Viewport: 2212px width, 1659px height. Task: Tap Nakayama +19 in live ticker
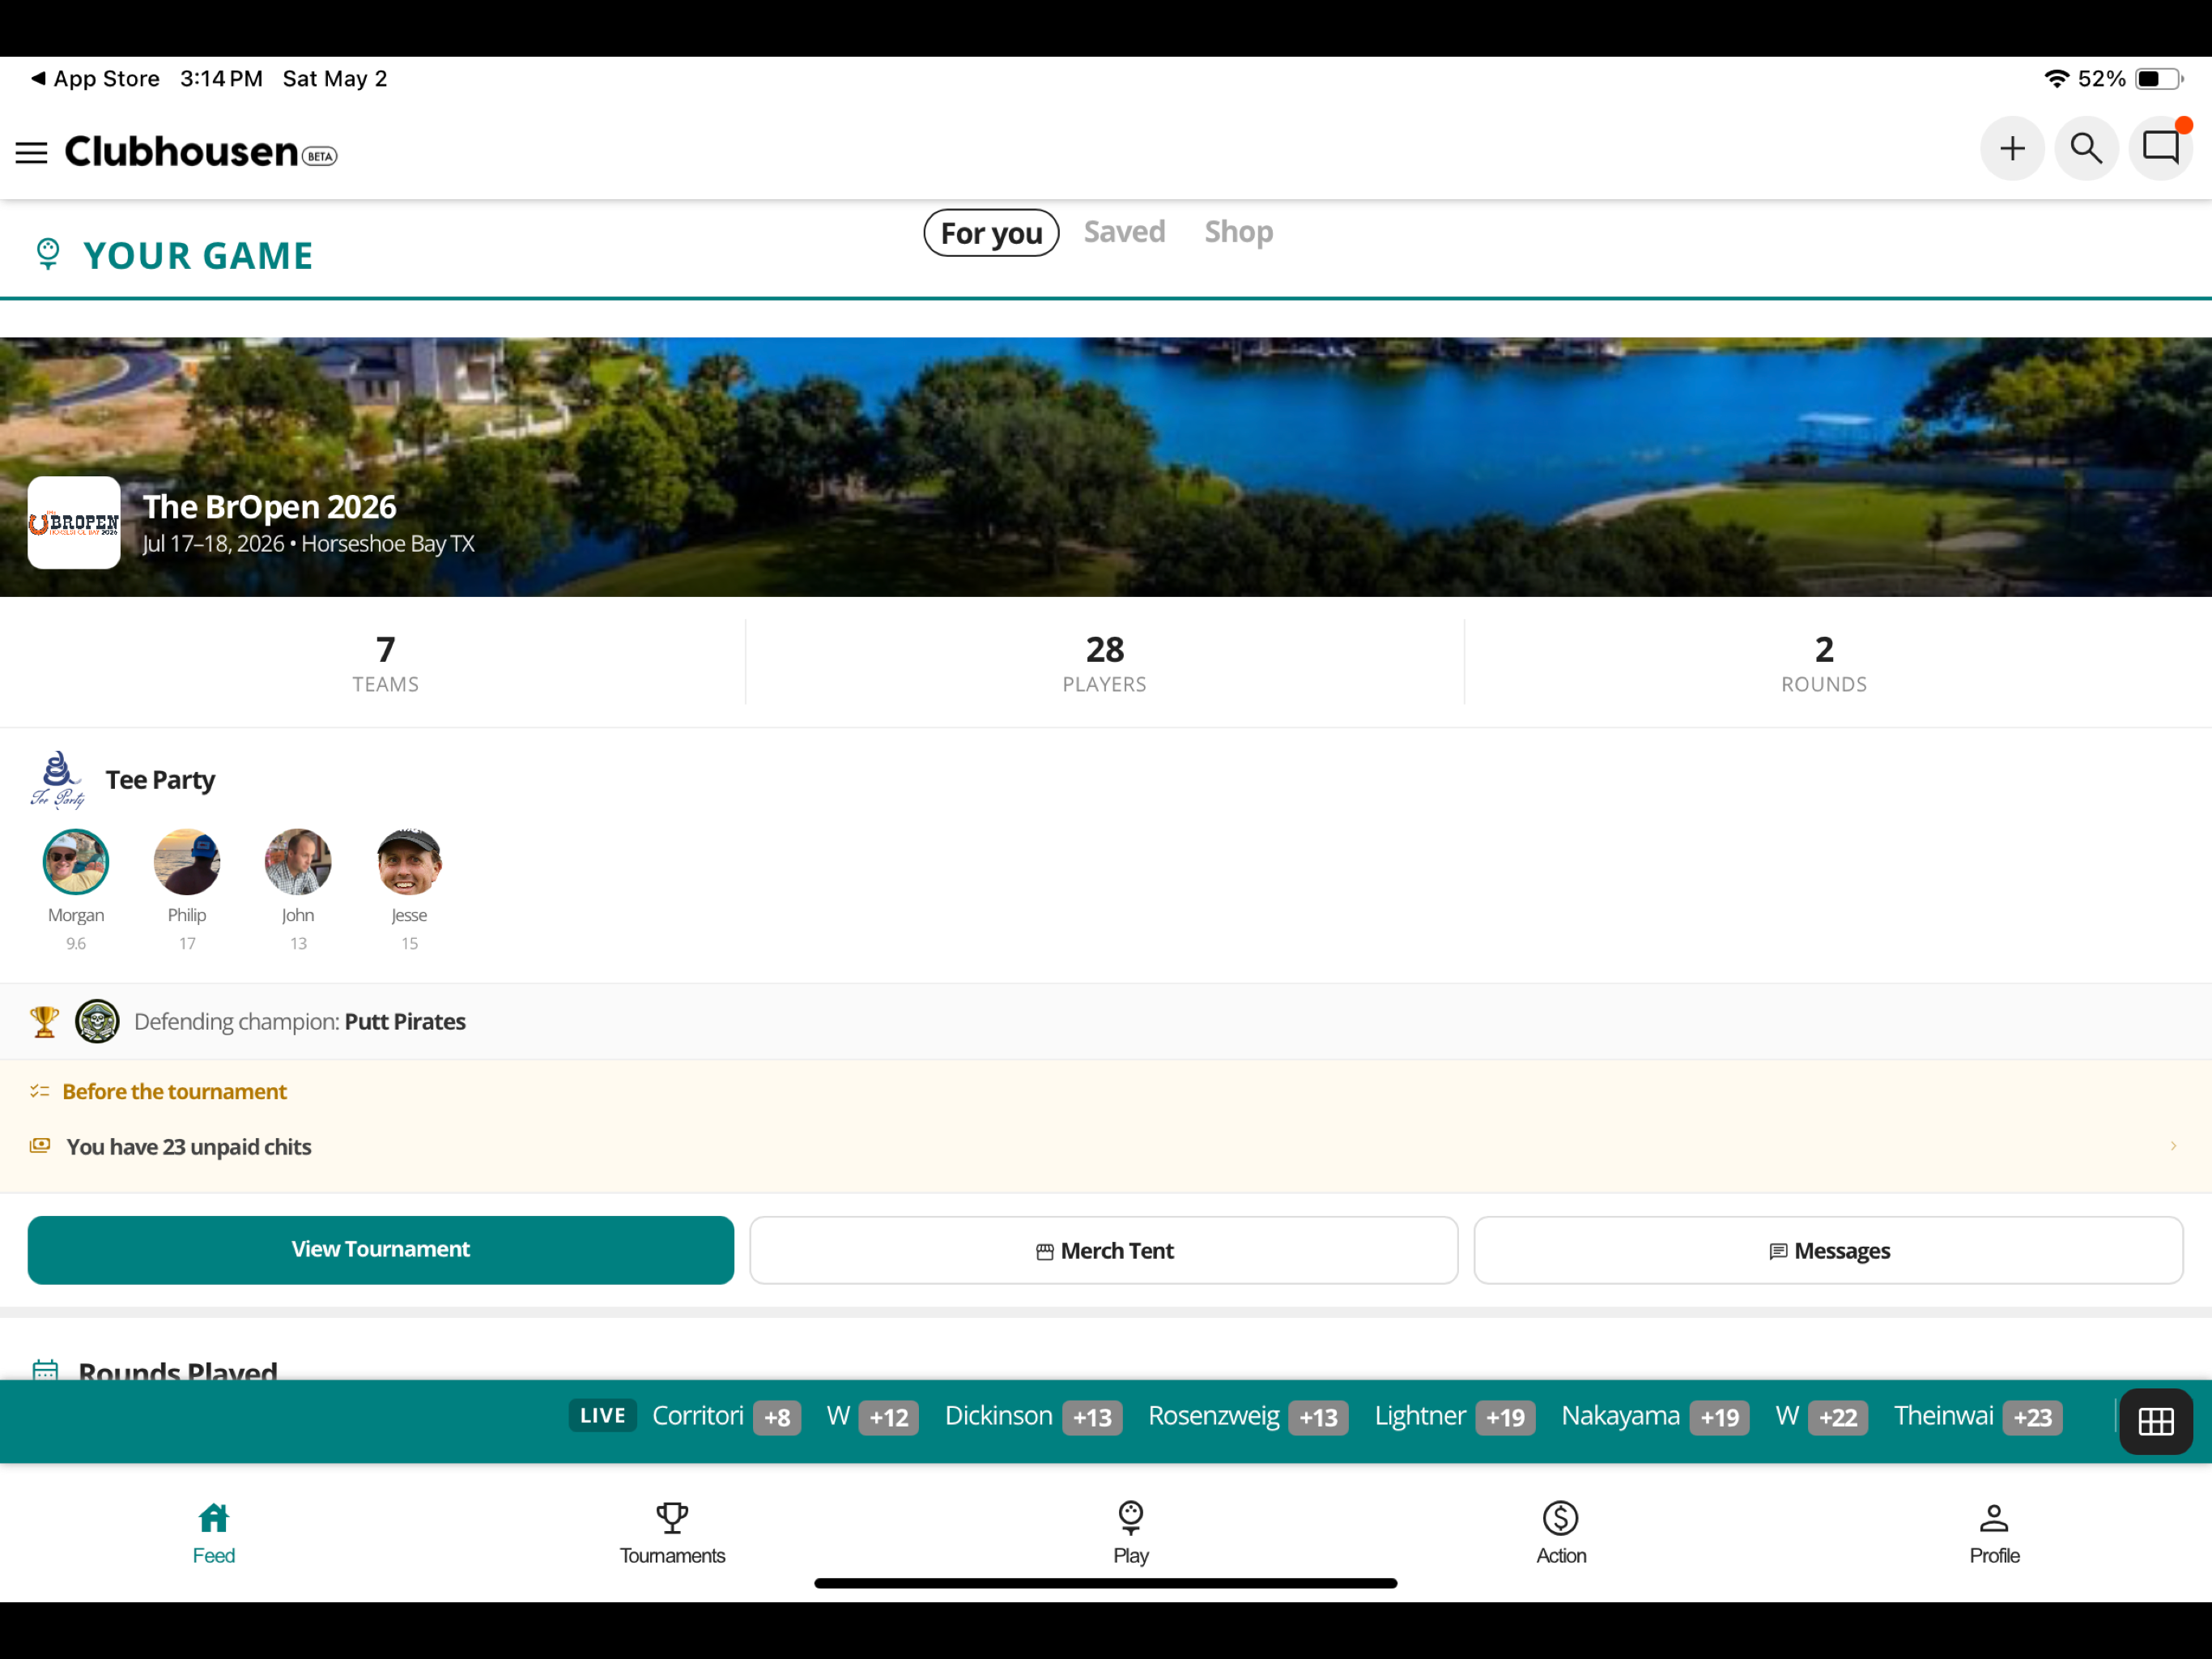(1654, 1416)
